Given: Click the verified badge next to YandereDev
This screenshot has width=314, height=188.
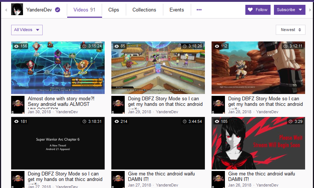Looking at the screenshot, I should (x=58, y=10).
